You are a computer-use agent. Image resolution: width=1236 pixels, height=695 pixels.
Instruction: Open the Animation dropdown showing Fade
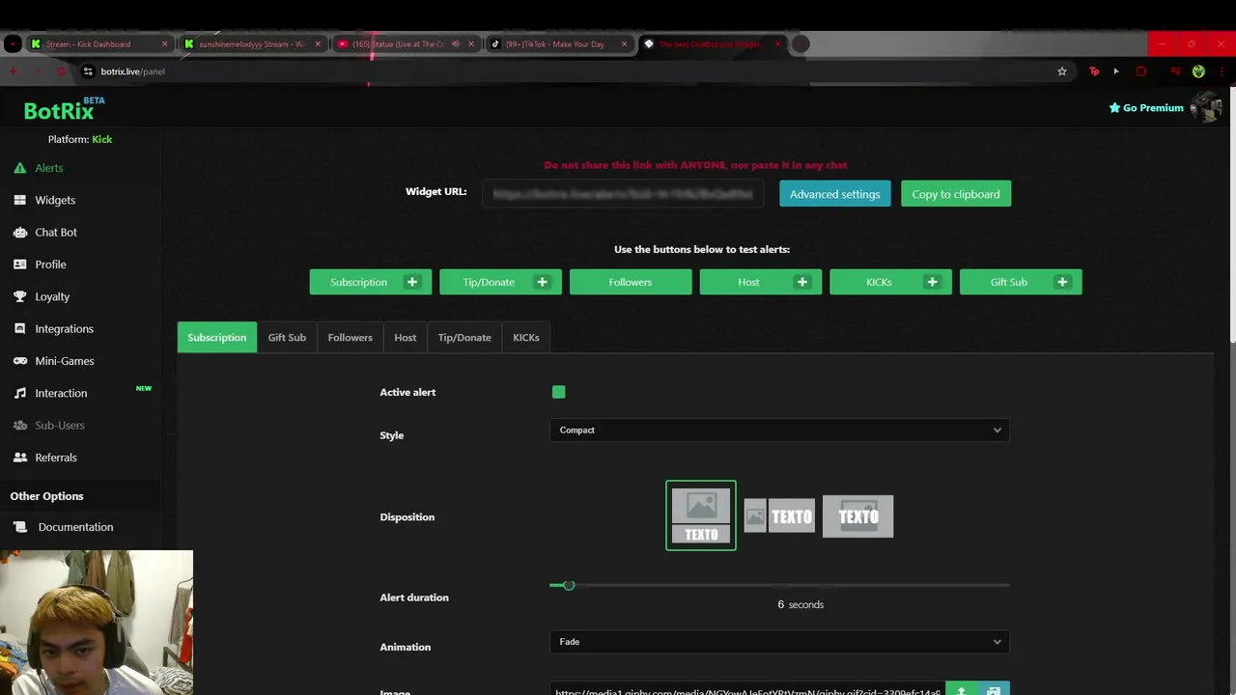(779, 642)
